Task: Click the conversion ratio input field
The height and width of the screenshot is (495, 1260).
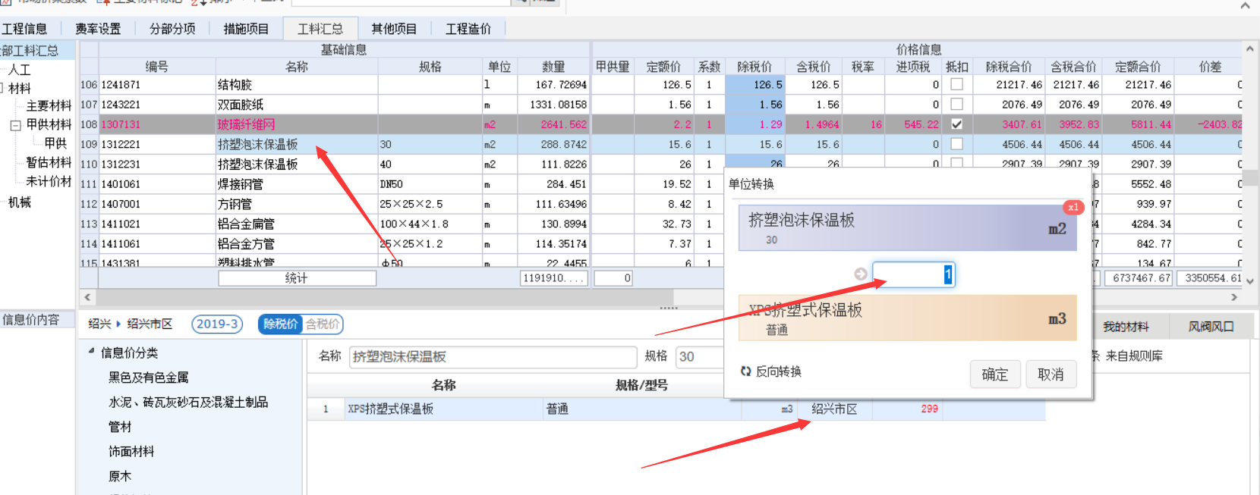Action: pyautogui.click(x=913, y=274)
